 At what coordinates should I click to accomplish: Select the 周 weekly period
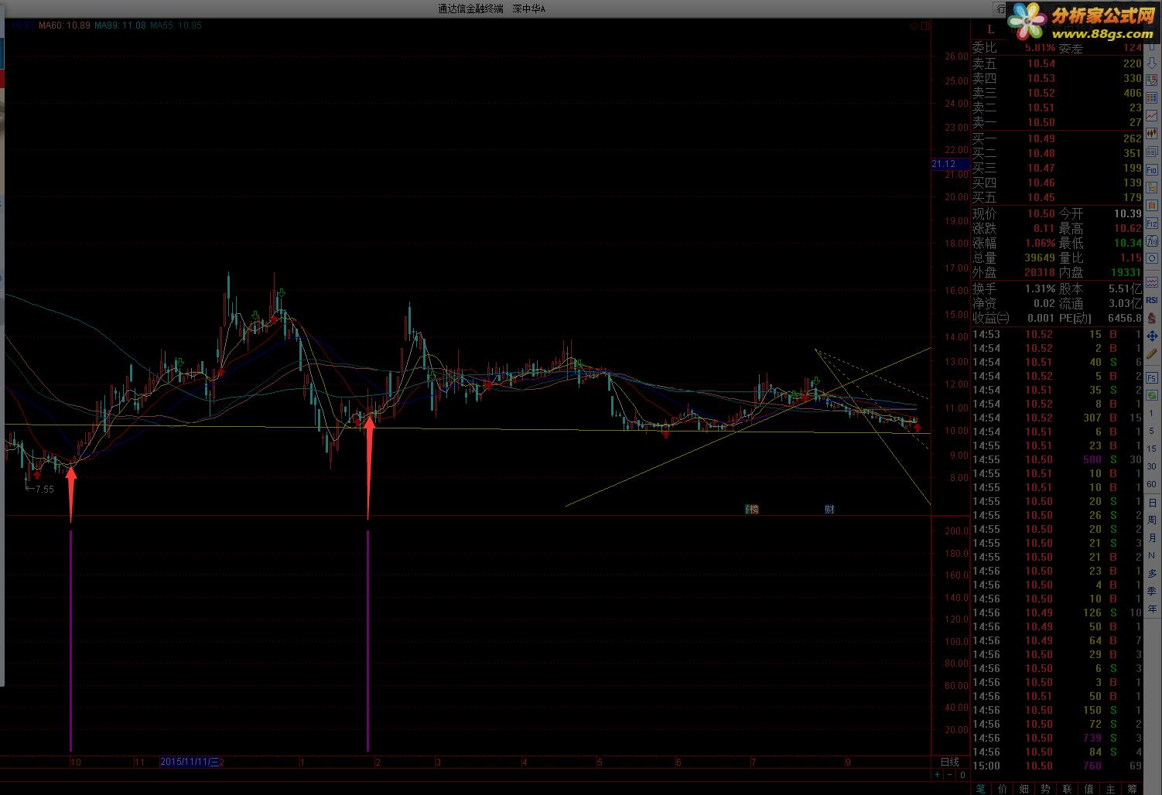coord(1152,520)
